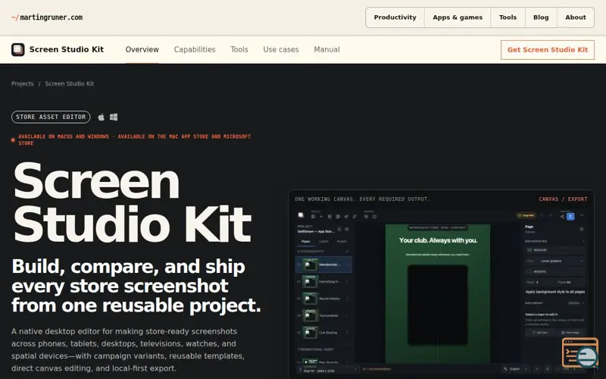Switch to the Capabilities tab
606x379 pixels.
tap(195, 49)
